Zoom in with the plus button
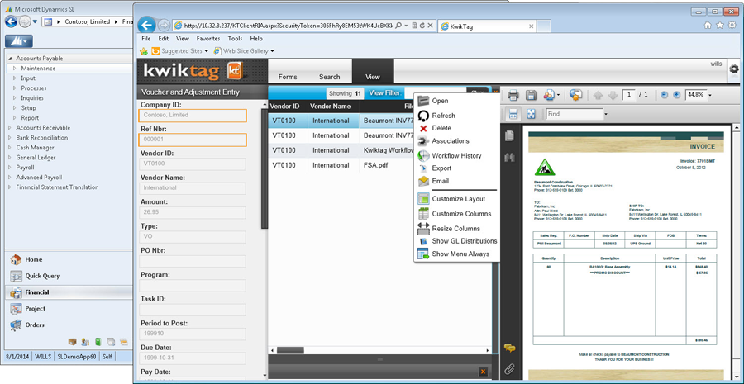This screenshot has width=744, height=384. tap(676, 95)
